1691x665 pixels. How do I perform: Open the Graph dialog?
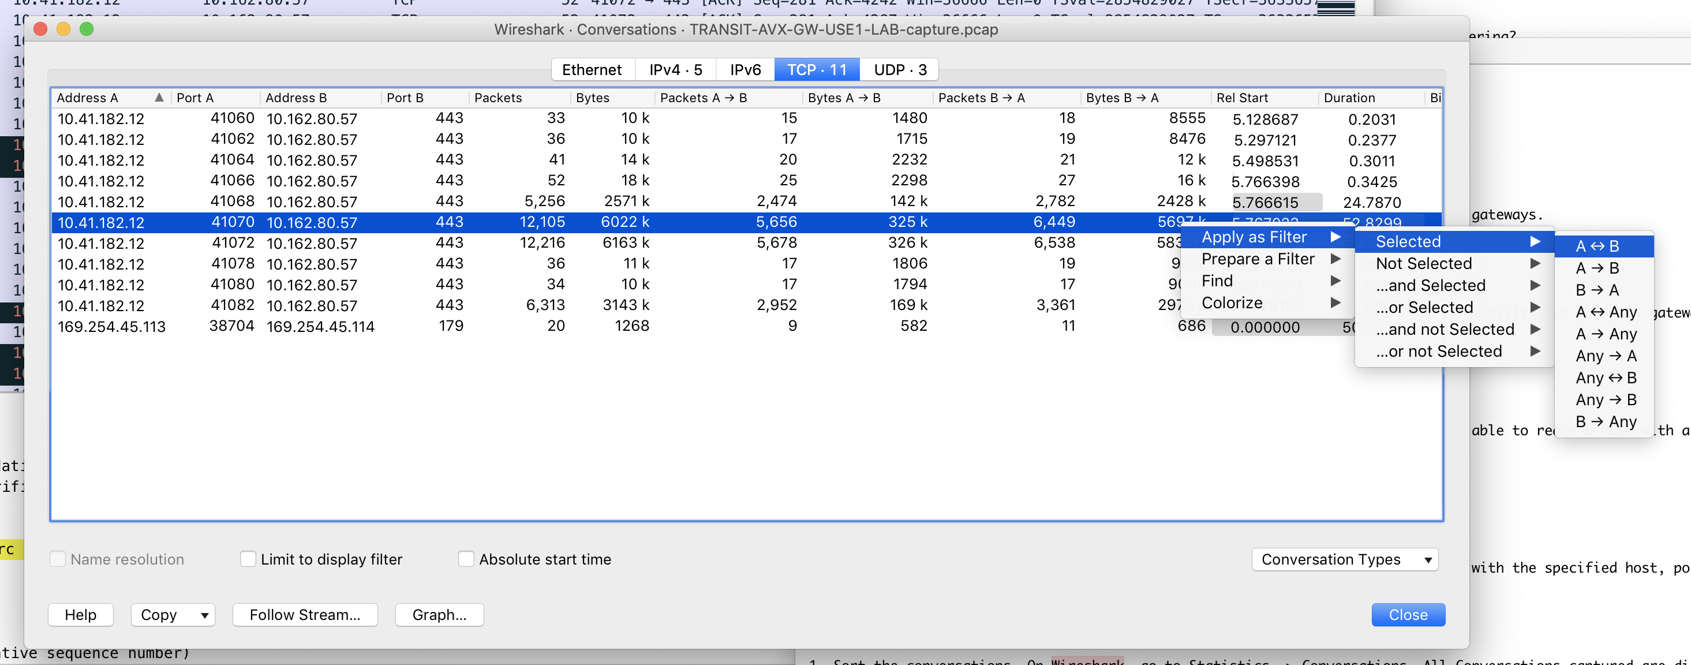[x=439, y=615]
